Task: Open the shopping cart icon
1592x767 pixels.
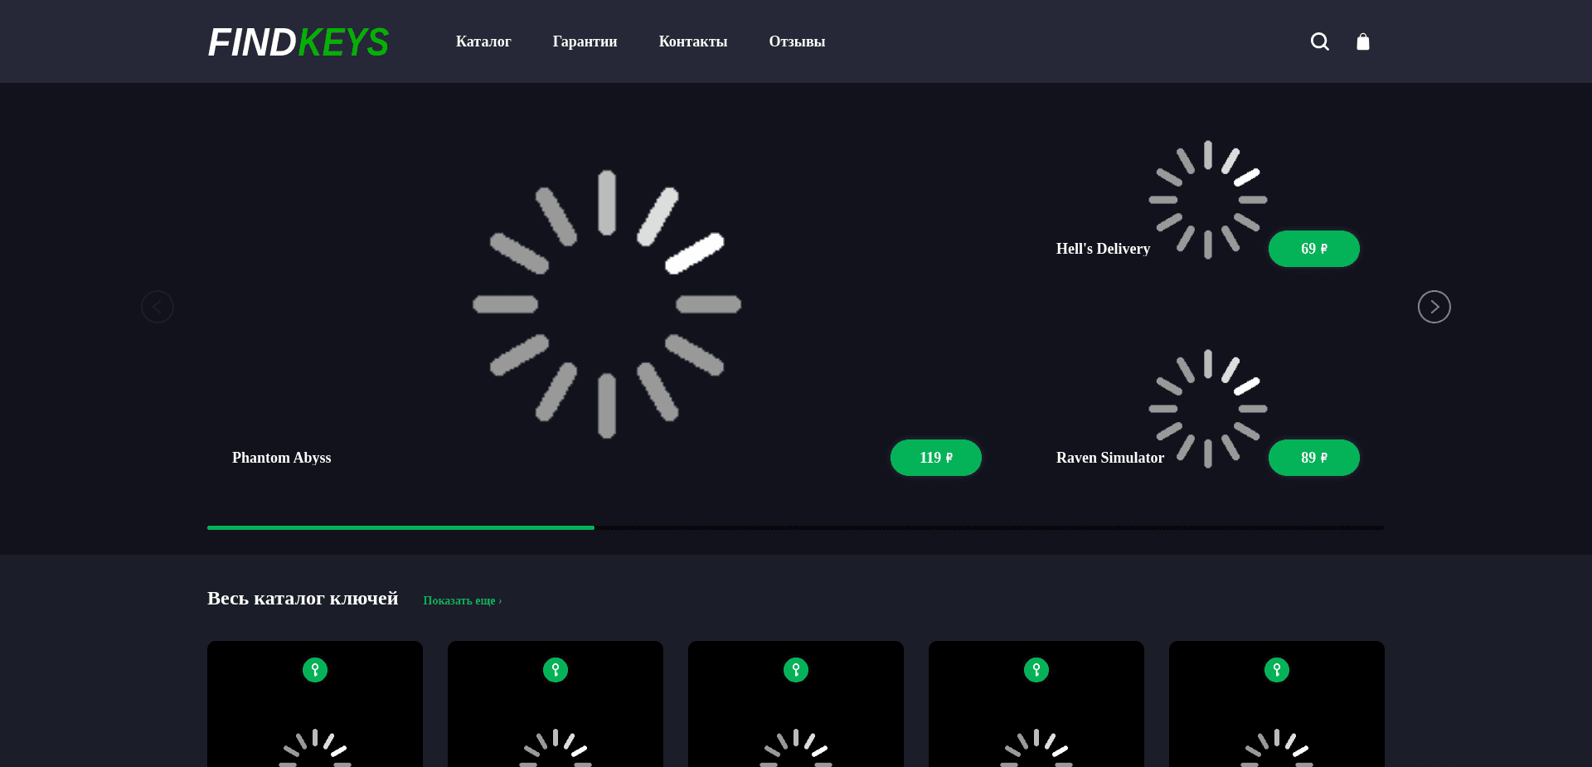Action: point(1362,41)
